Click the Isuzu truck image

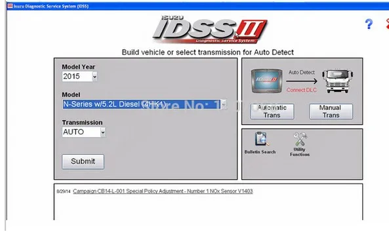click(x=337, y=81)
